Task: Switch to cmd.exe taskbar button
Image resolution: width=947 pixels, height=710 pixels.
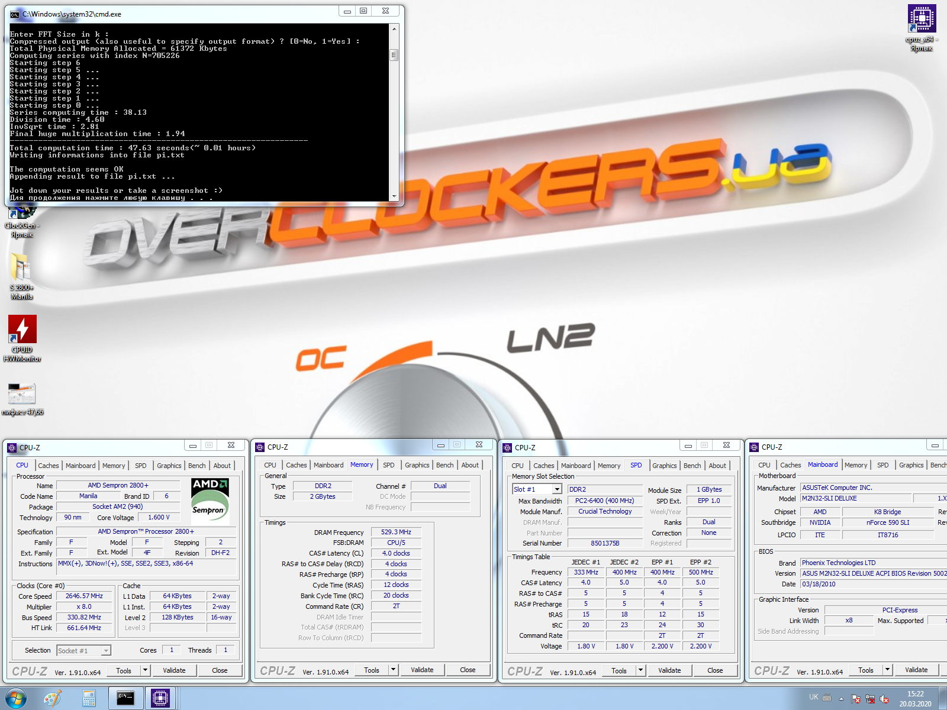Action: click(x=125, y=698)
